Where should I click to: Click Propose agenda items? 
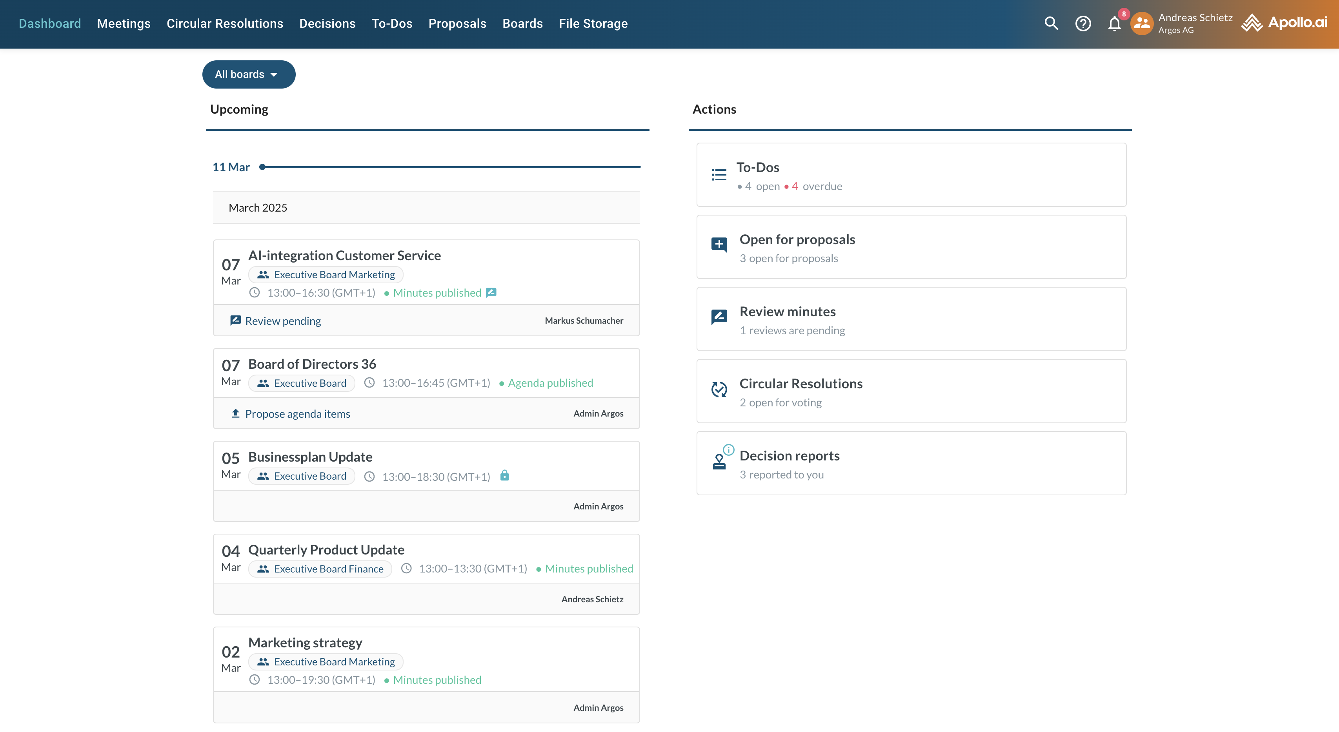[297, 413]
